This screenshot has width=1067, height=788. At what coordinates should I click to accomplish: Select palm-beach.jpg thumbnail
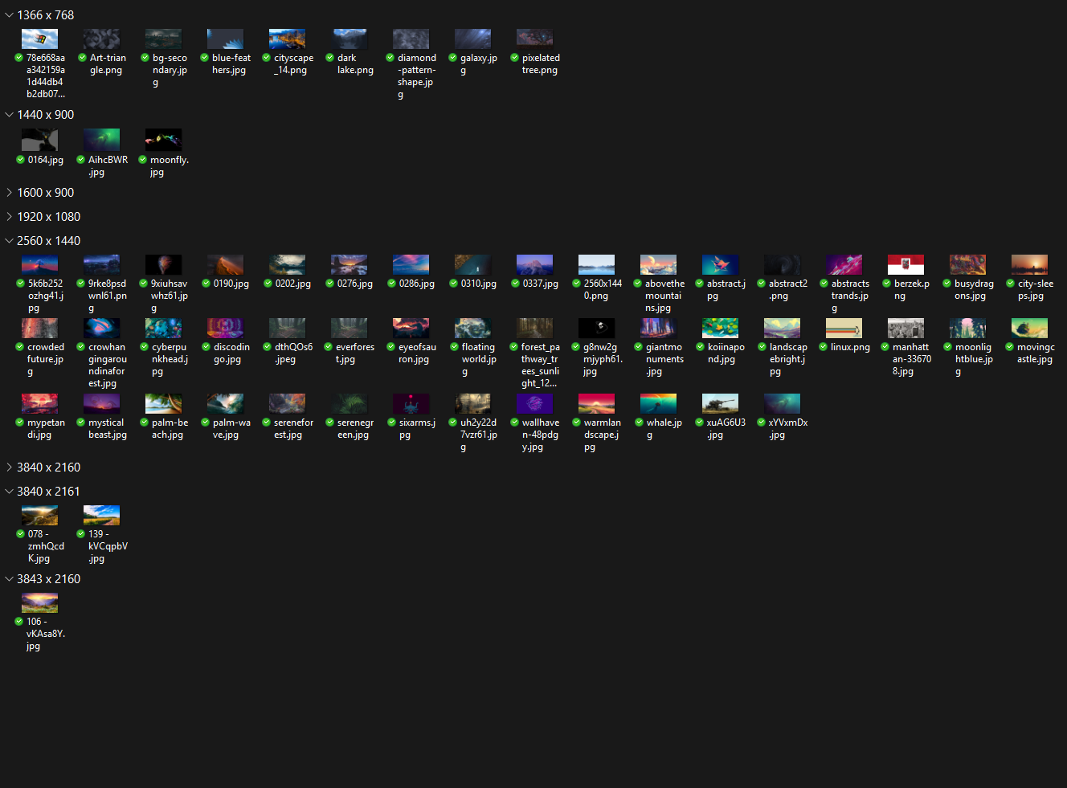(x=163, y=403)
